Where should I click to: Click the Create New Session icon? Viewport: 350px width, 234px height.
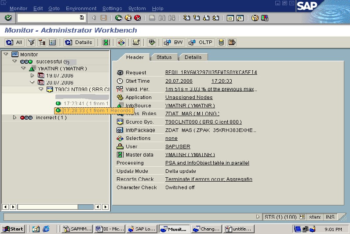pos(230,18)
